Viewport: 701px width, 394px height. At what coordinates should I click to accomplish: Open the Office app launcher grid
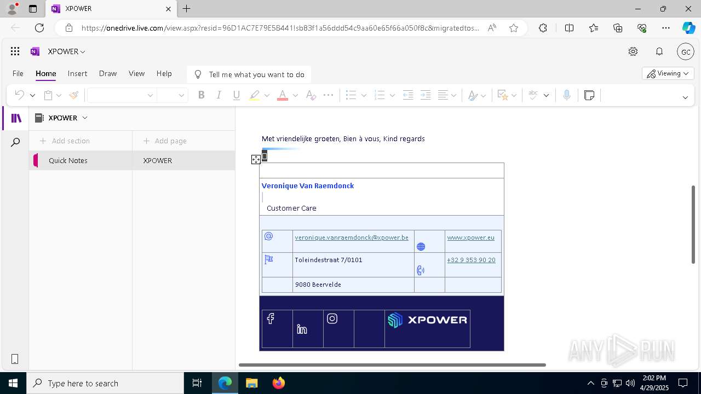(15, 51)
